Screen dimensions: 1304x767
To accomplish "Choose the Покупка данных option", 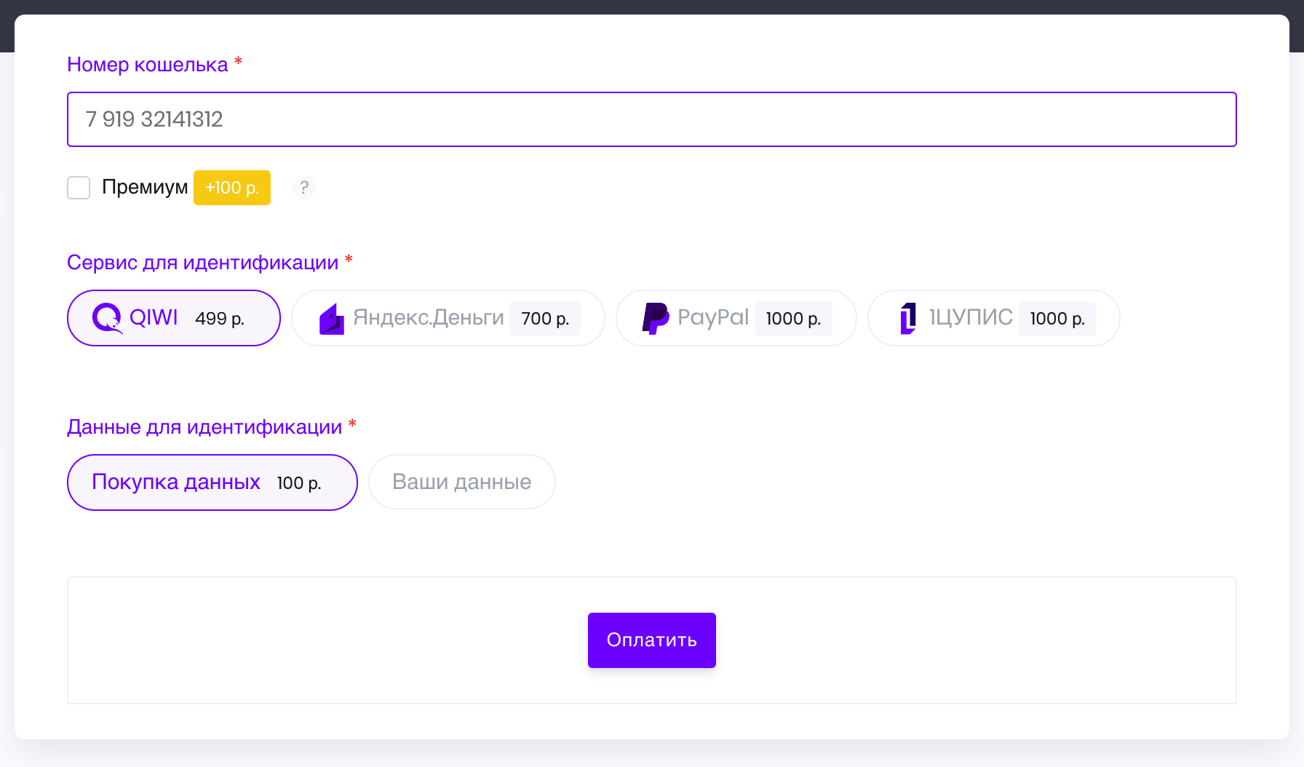I will click(212, 482).
